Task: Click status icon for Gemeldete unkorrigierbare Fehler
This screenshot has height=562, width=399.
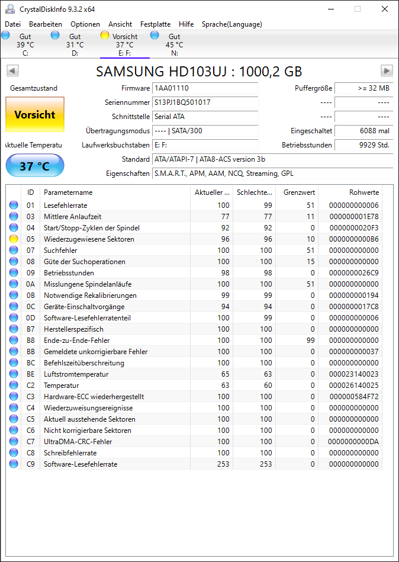Action: (x=14, y=352)
